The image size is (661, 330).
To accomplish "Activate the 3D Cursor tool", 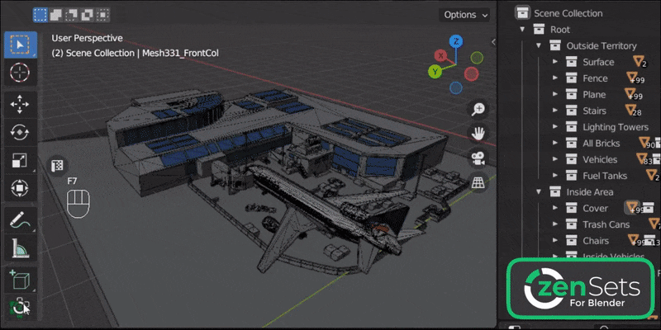I will click(x=20, y=73).
